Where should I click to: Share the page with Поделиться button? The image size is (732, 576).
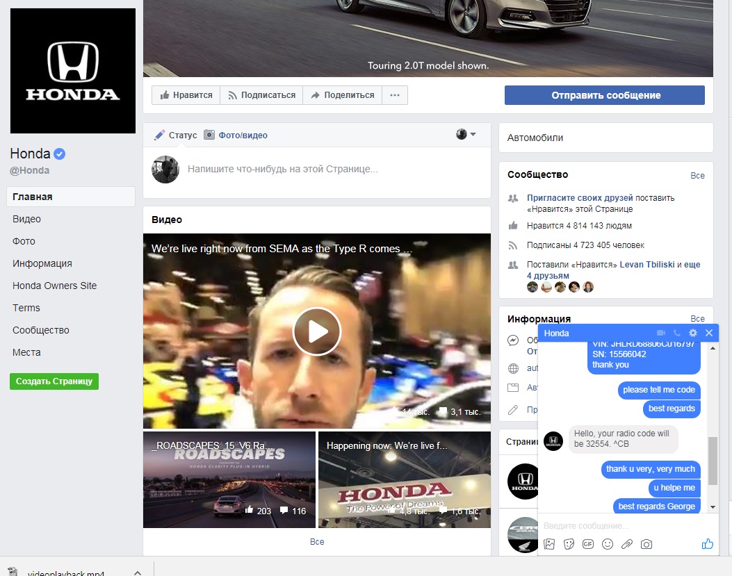[342, 94]
